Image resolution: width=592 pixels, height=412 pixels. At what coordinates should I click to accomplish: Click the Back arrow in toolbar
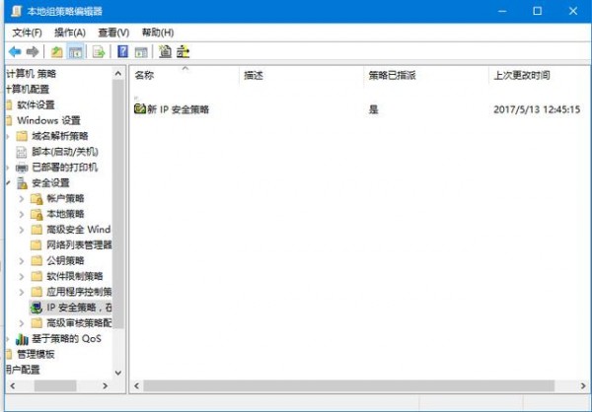pos(14,51)
